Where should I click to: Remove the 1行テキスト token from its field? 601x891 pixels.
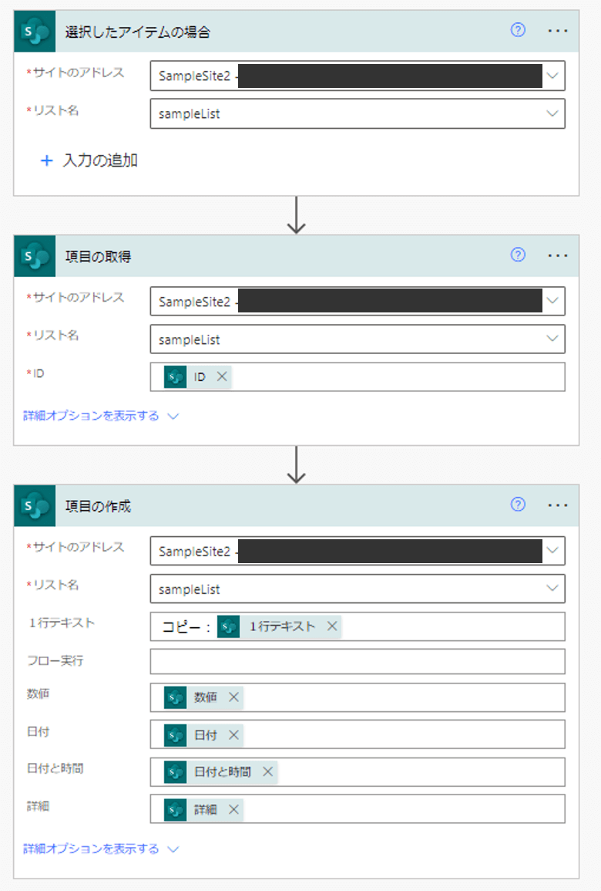[331, 626]
